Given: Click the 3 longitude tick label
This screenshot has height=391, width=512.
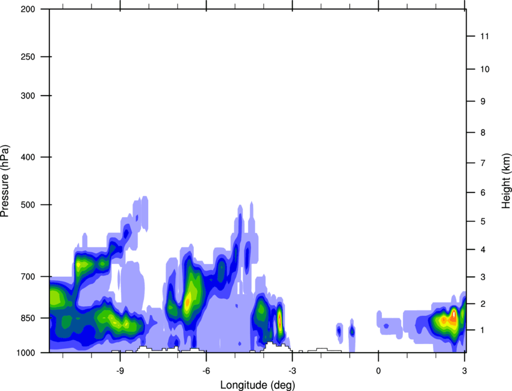Looking at the screenshot, I should [x=464, y=371].
